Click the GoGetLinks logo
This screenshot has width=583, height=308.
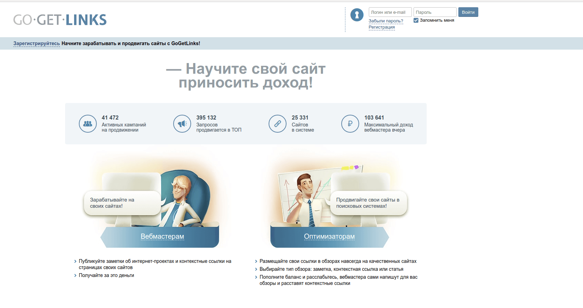[60, 20]
